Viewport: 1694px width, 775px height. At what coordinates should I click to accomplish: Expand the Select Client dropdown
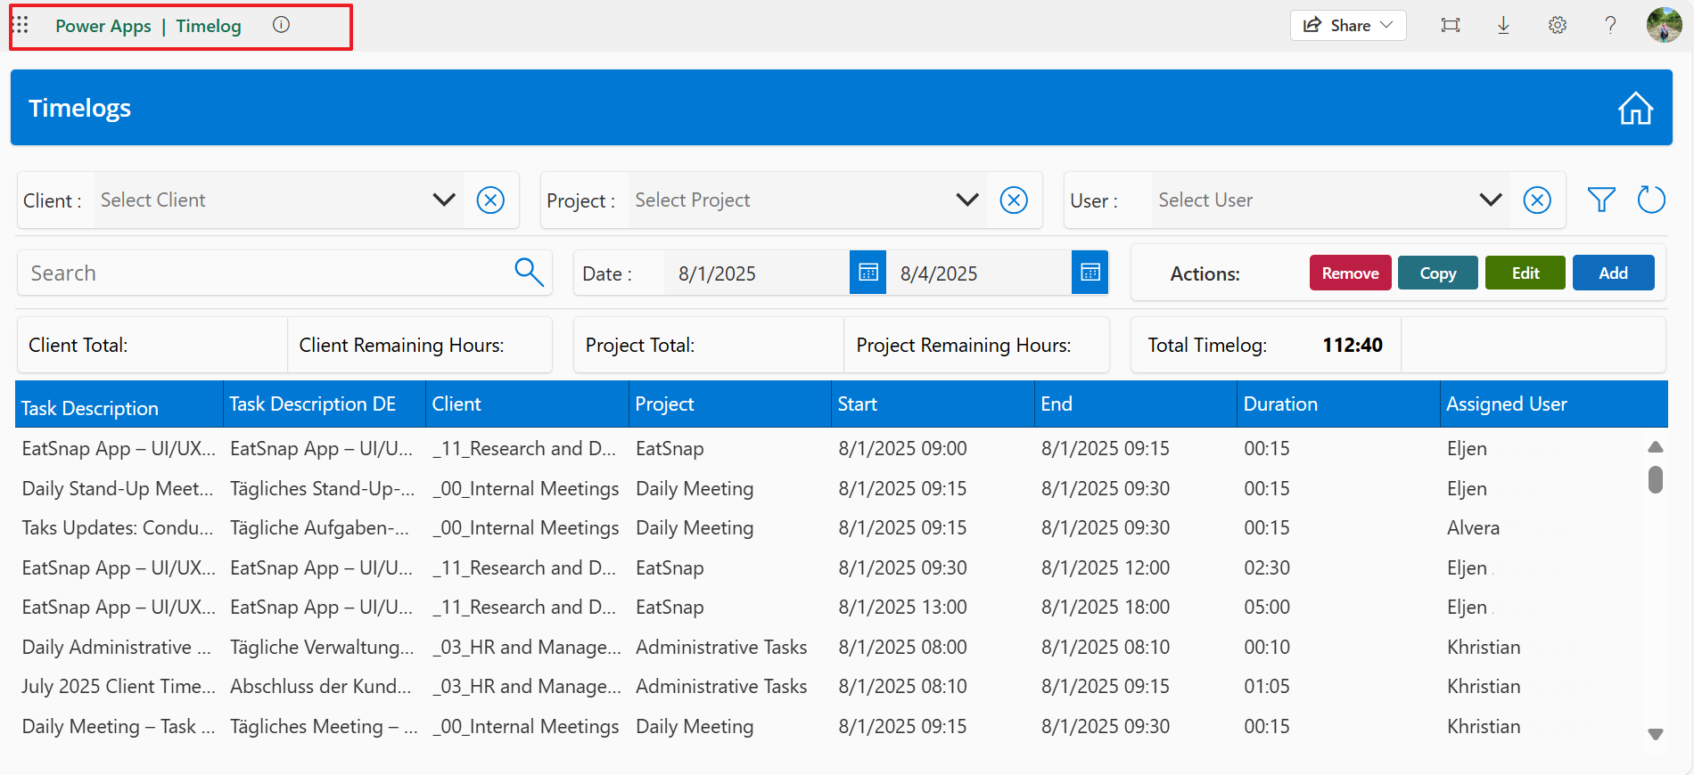point(444,200)
